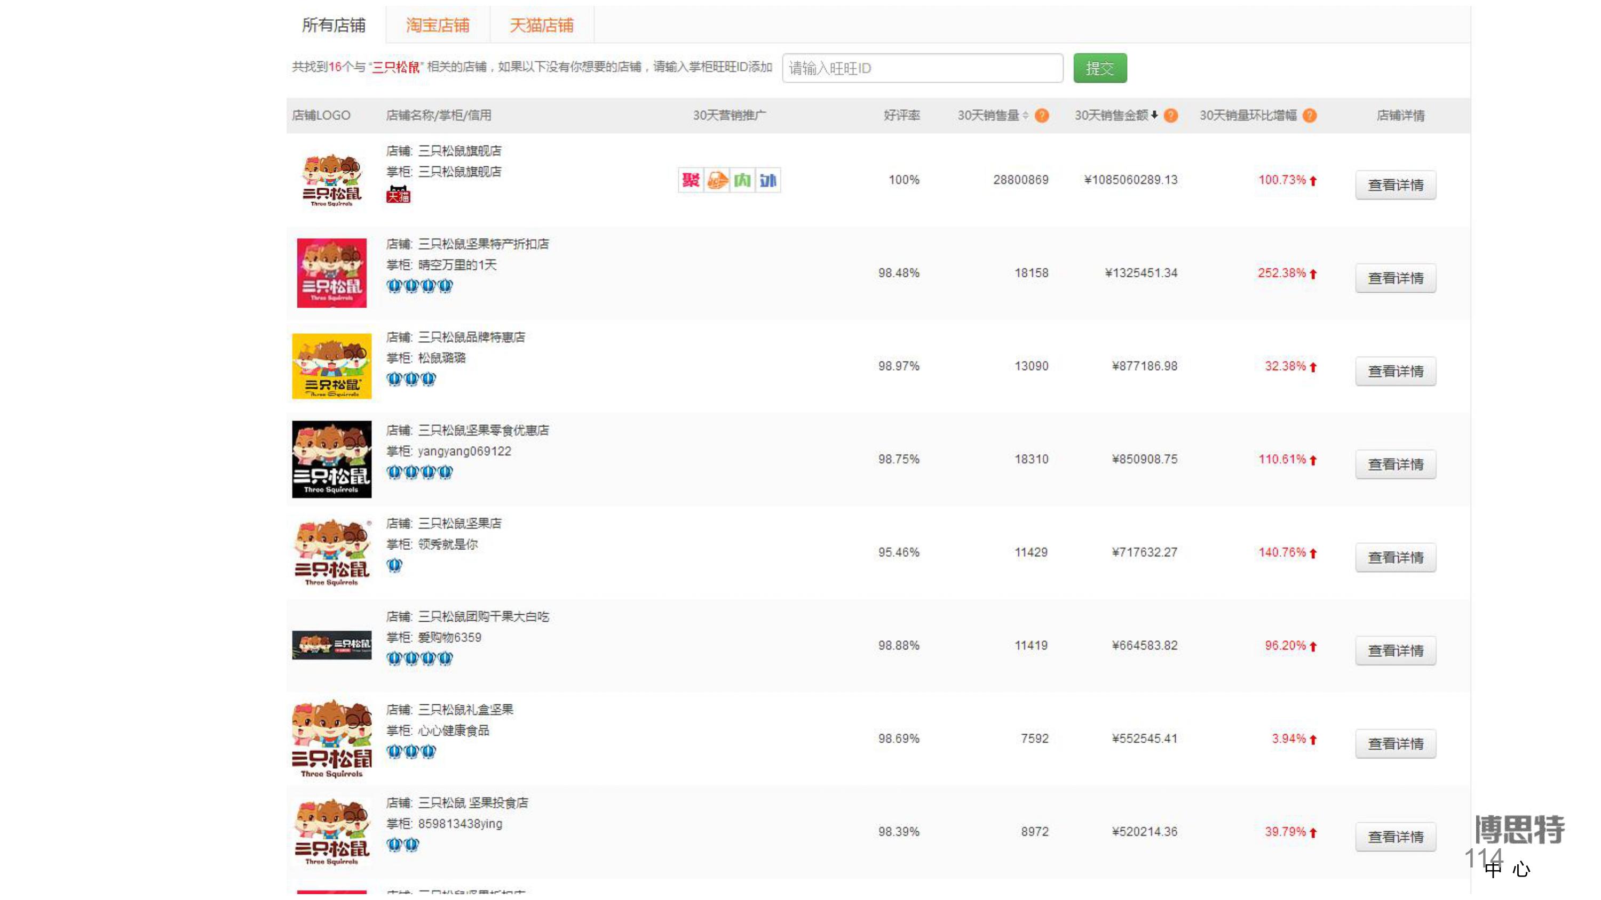Click the red 三只松鼠 keyword in search summary
This screenshot has height=900, width=1601.
point(396,67)
